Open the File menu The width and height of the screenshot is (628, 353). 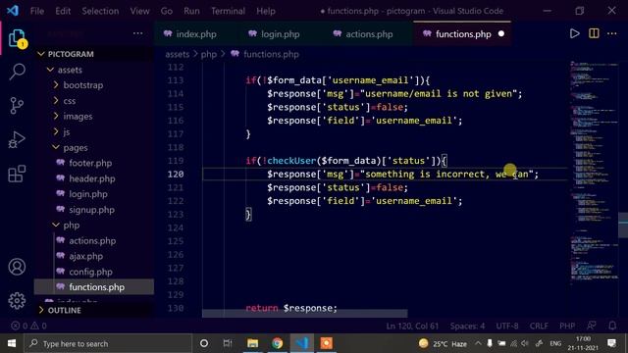37,11
